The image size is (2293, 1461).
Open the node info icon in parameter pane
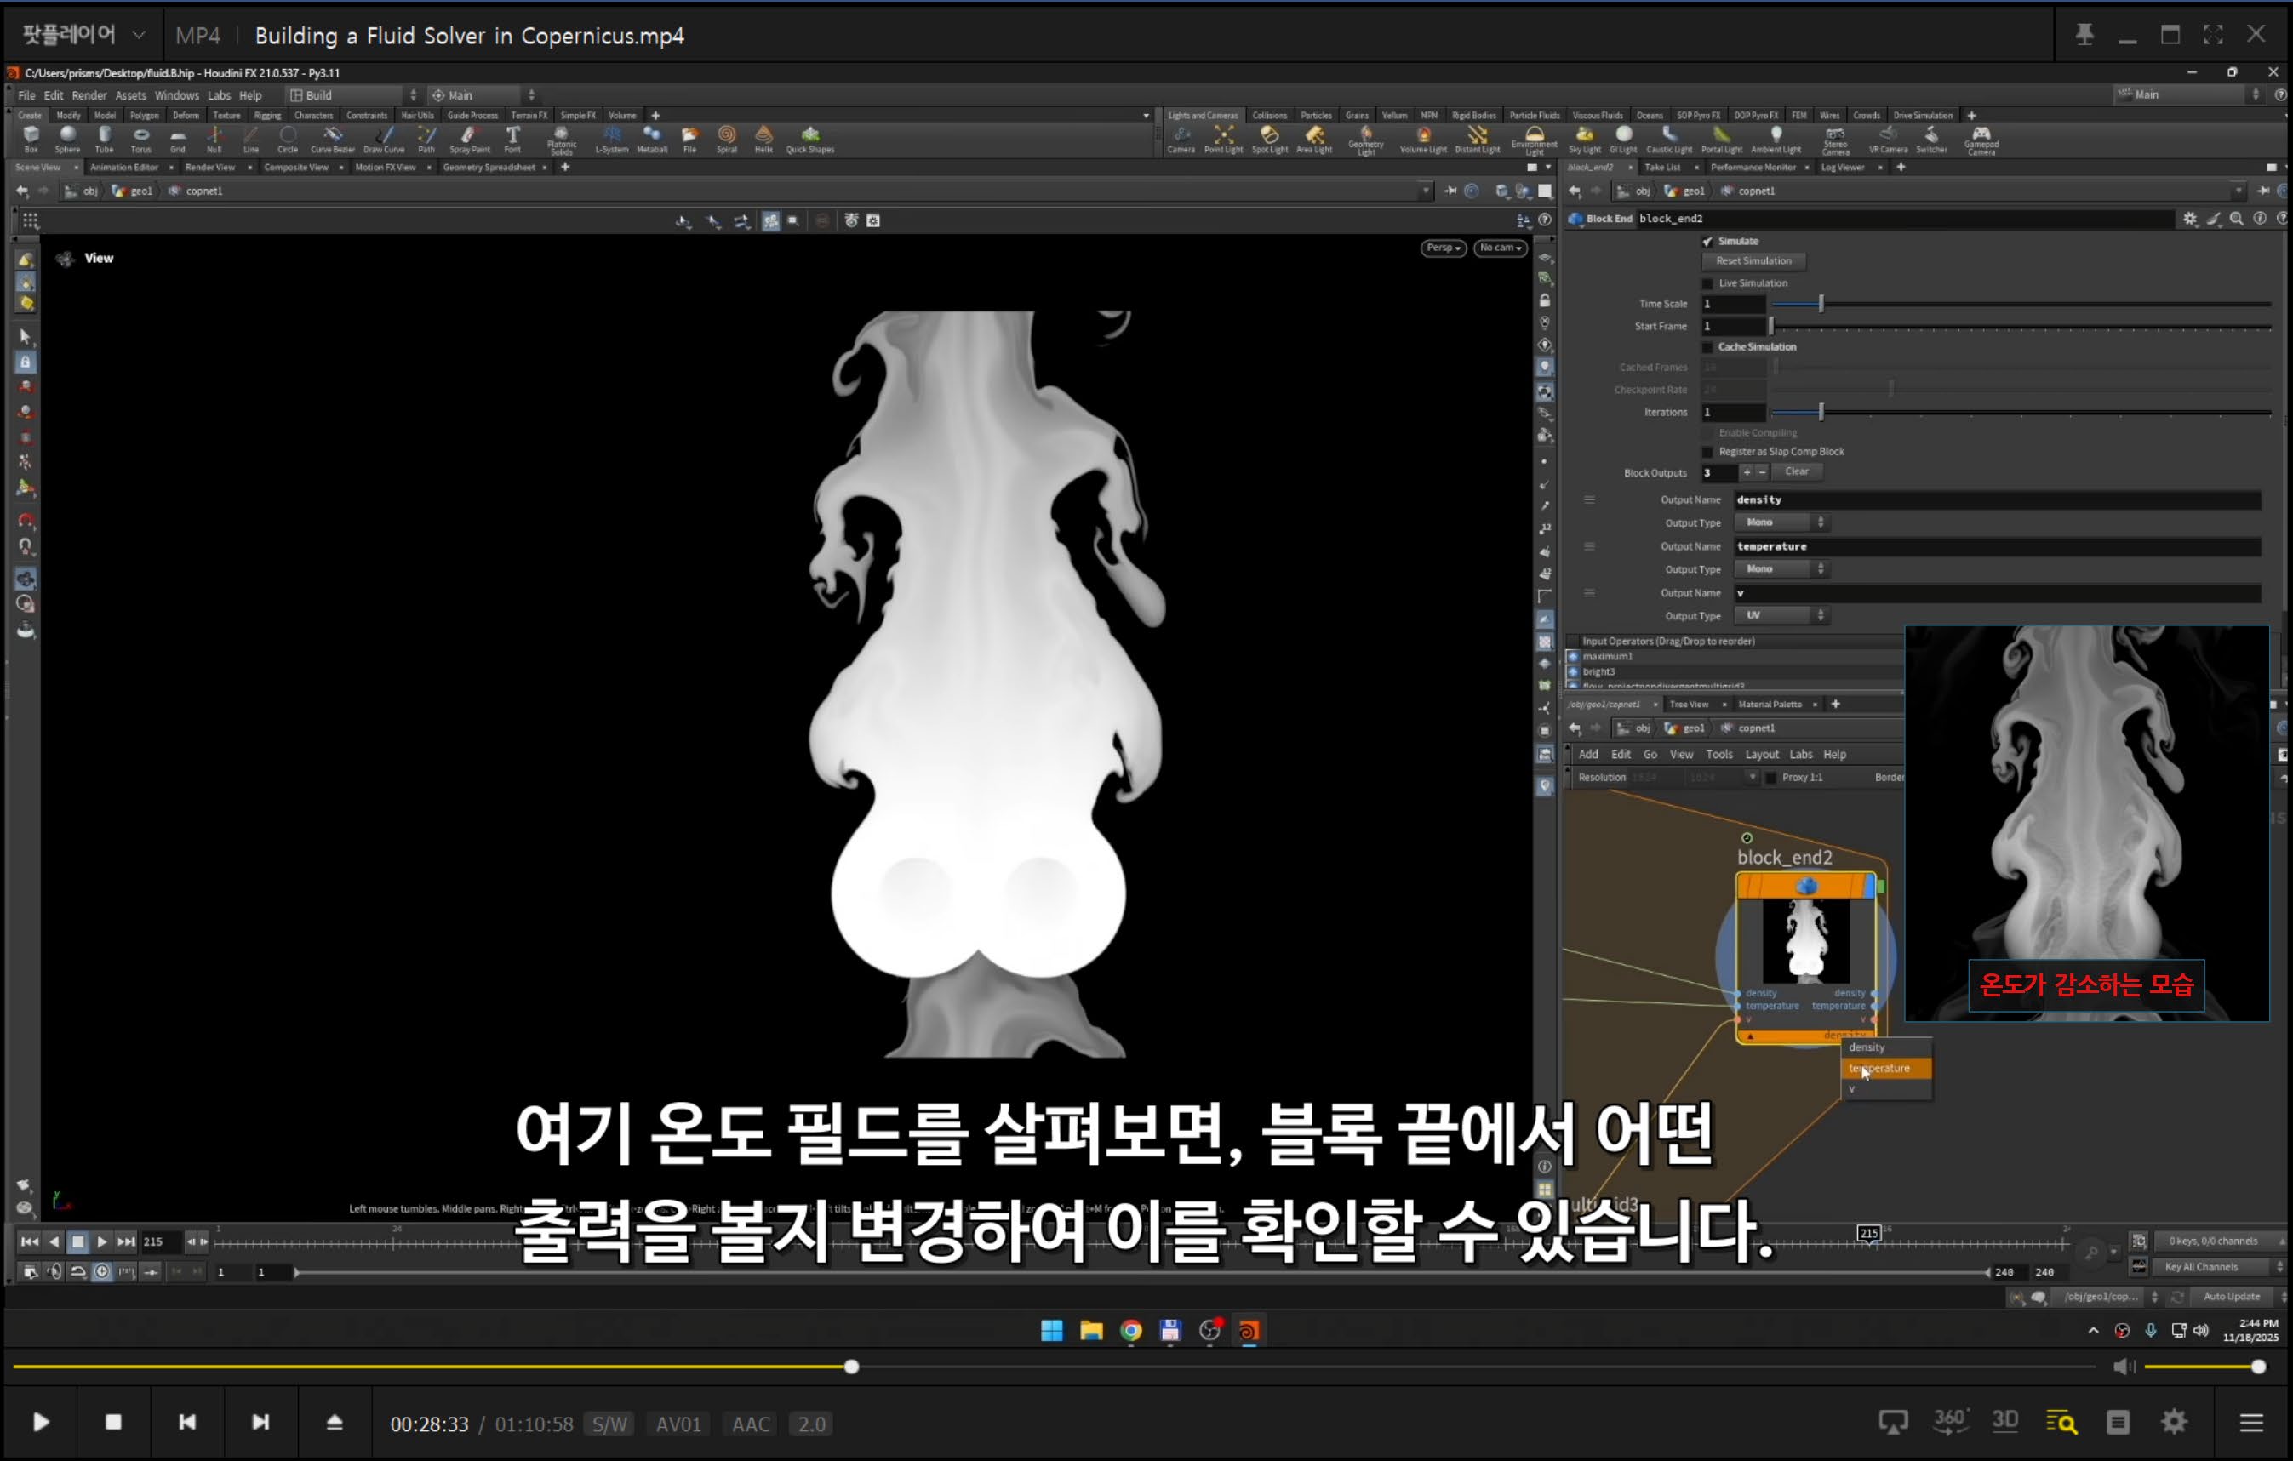pos(2260,219)
